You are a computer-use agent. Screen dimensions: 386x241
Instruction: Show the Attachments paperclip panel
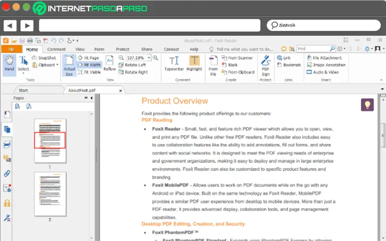[x=7, y=174]
